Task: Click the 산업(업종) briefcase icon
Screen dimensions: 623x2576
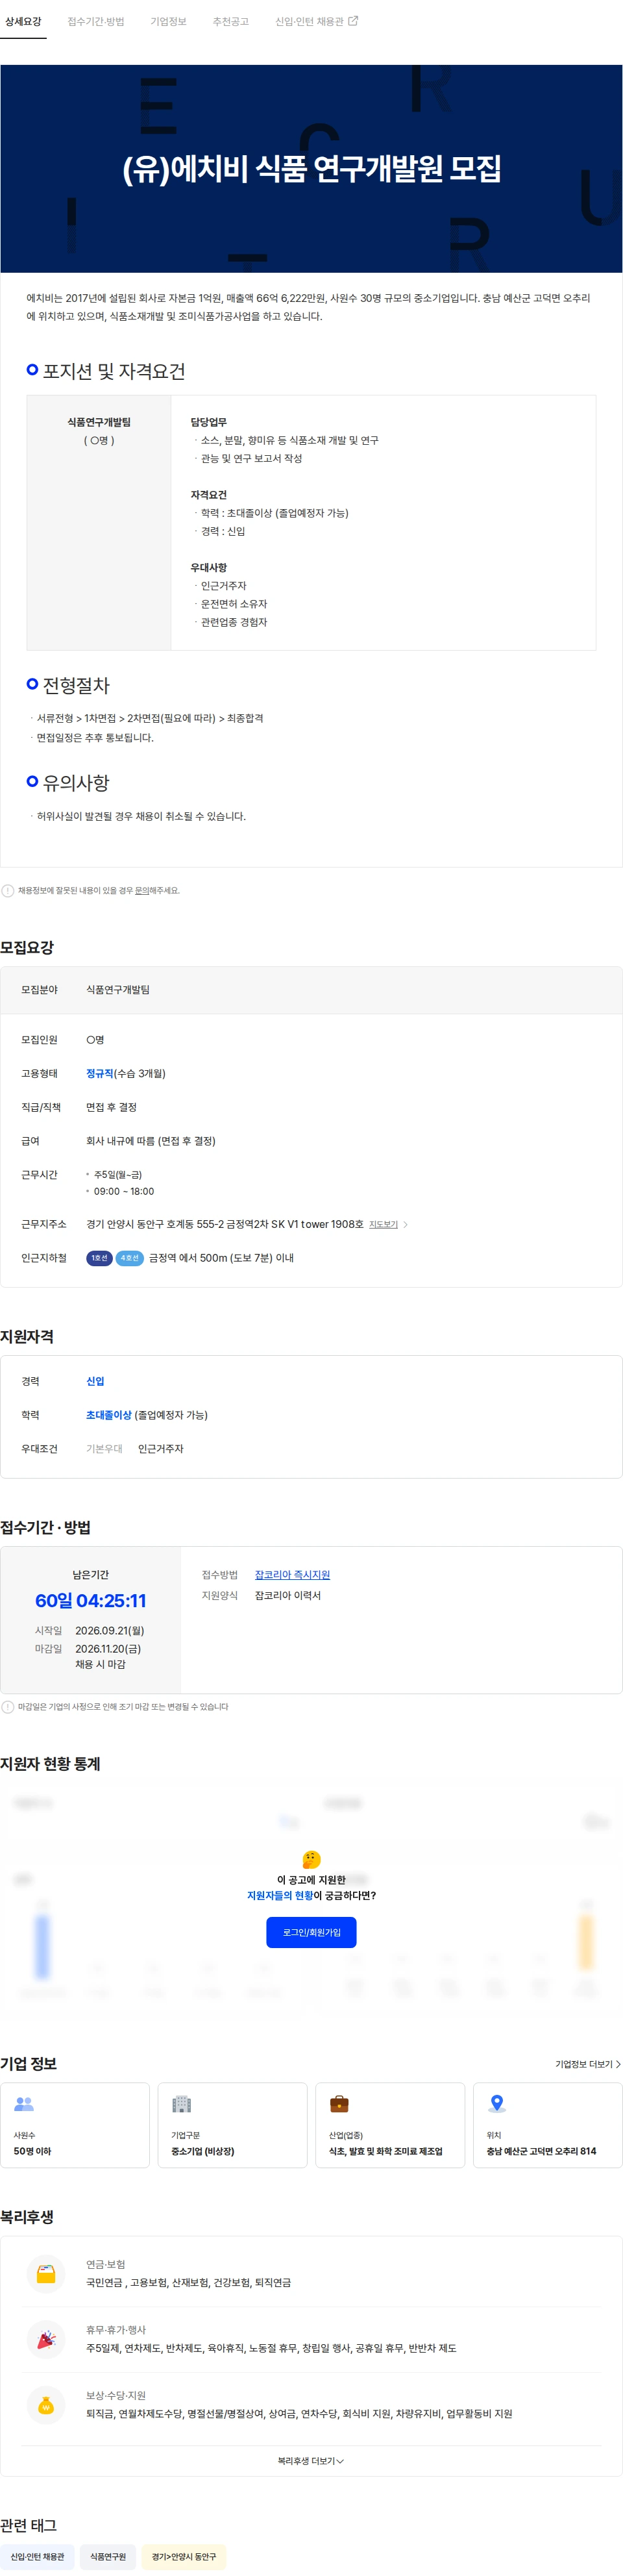Action: point(339,2104)
